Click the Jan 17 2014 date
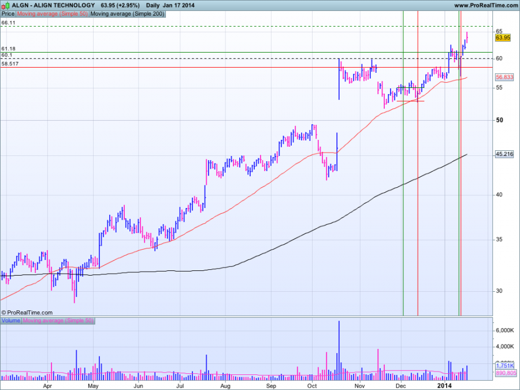The image size is (520, 390). (179, 5)
